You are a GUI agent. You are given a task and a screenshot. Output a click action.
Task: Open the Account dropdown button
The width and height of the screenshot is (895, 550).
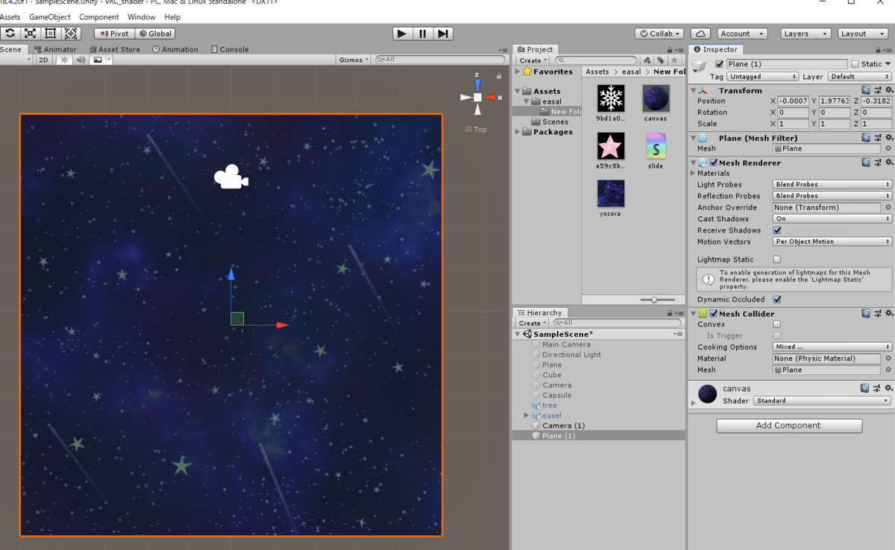pyautogui.click(x=742, y=34)
